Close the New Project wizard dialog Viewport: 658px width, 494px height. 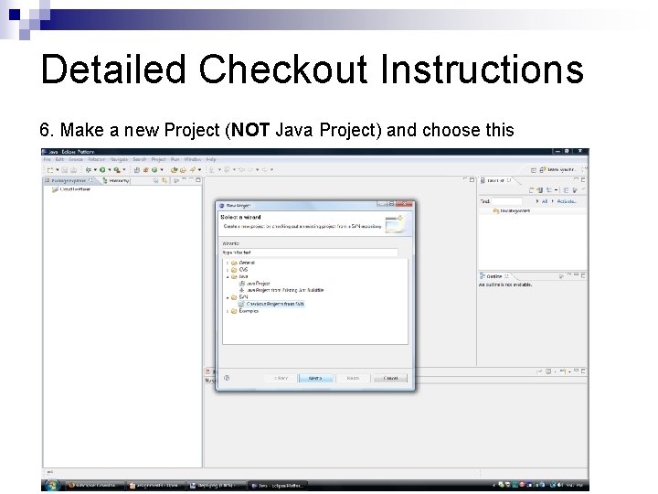click(x=405, y=204)
